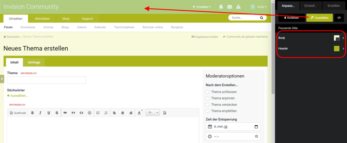Insert a quote block
The width and height of the screenshot is (347, 143).
click(x=73, y=113)
